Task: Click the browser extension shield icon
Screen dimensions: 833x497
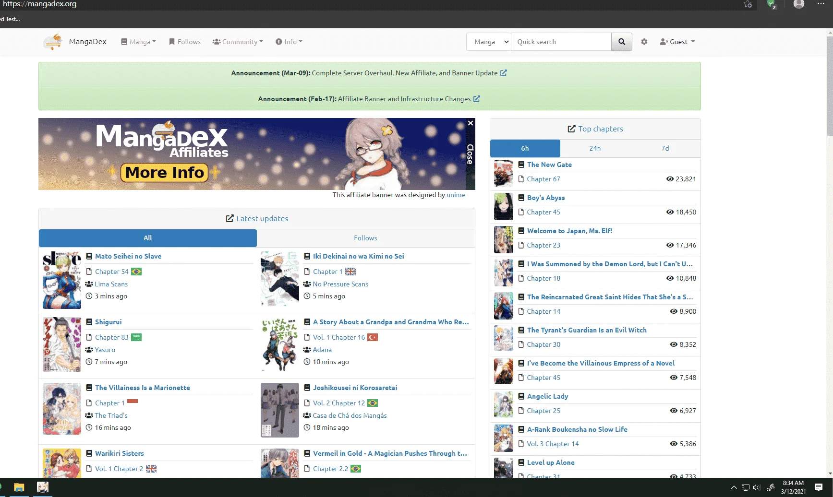Action: pos(772,4)
